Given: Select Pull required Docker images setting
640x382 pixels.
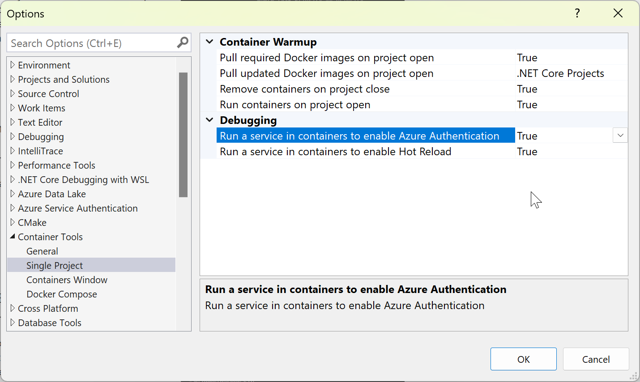Looking at the screenshot, I should (327, 58).
